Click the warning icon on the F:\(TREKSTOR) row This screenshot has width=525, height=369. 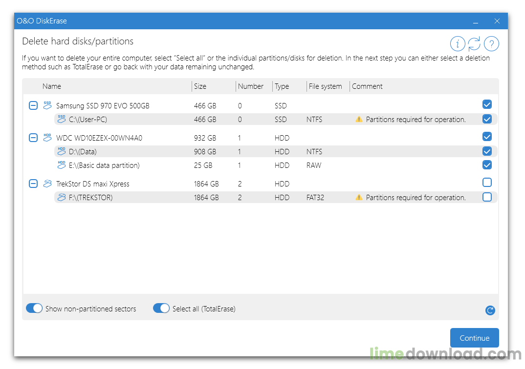[x=359, y=198]
